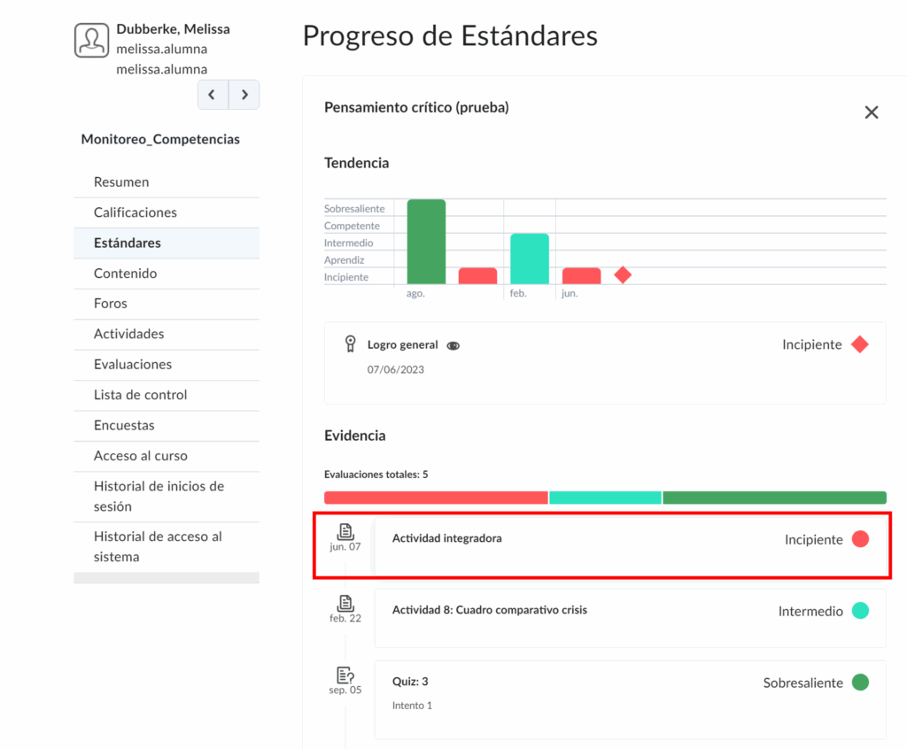
Task: Open the Actividad integradora evidence entry
Action: pyautogui.click(x=447, y=538)
